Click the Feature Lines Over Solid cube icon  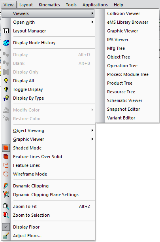click(6, 157)
